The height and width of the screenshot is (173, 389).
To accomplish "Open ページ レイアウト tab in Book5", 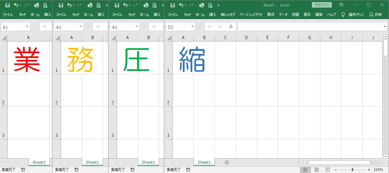I will [x=251, y=15].
